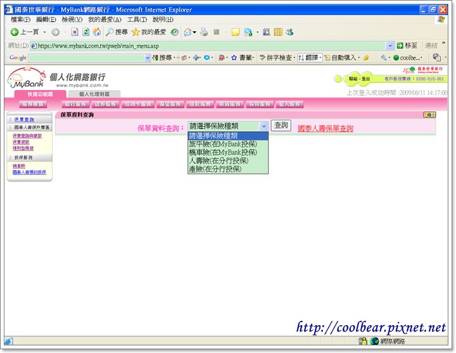
Task: Open the 檔案(F) menu
Action: pyautogui.click(x=20, y=20)
